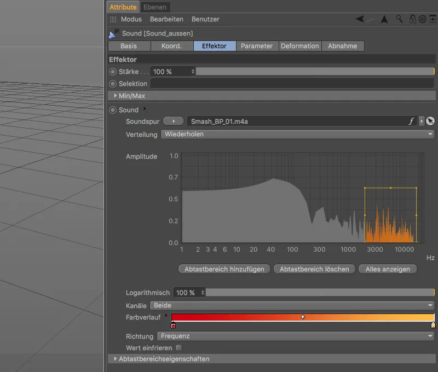Click the Sound effector object icon
The height and width of the screenshot is (372, 438).
click(114, 33)
